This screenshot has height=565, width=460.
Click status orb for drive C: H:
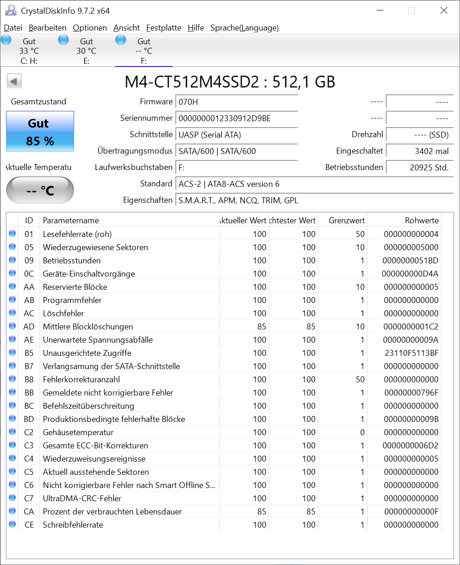pos(6,40)
